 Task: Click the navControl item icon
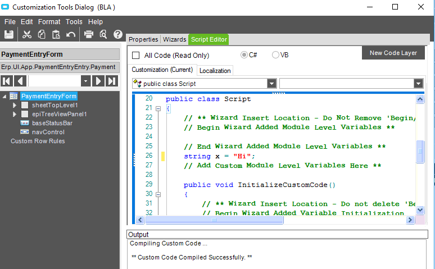(25, 132)
